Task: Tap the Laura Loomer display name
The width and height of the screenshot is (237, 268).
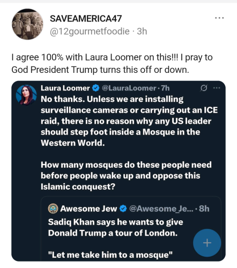Action: [x=65, y=88]
